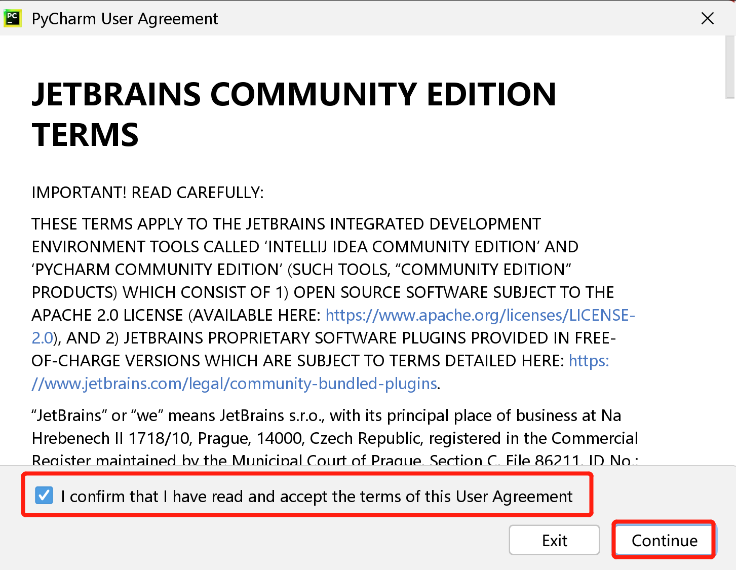Close the PyCharm User Agreement dialog

[707, 19]
